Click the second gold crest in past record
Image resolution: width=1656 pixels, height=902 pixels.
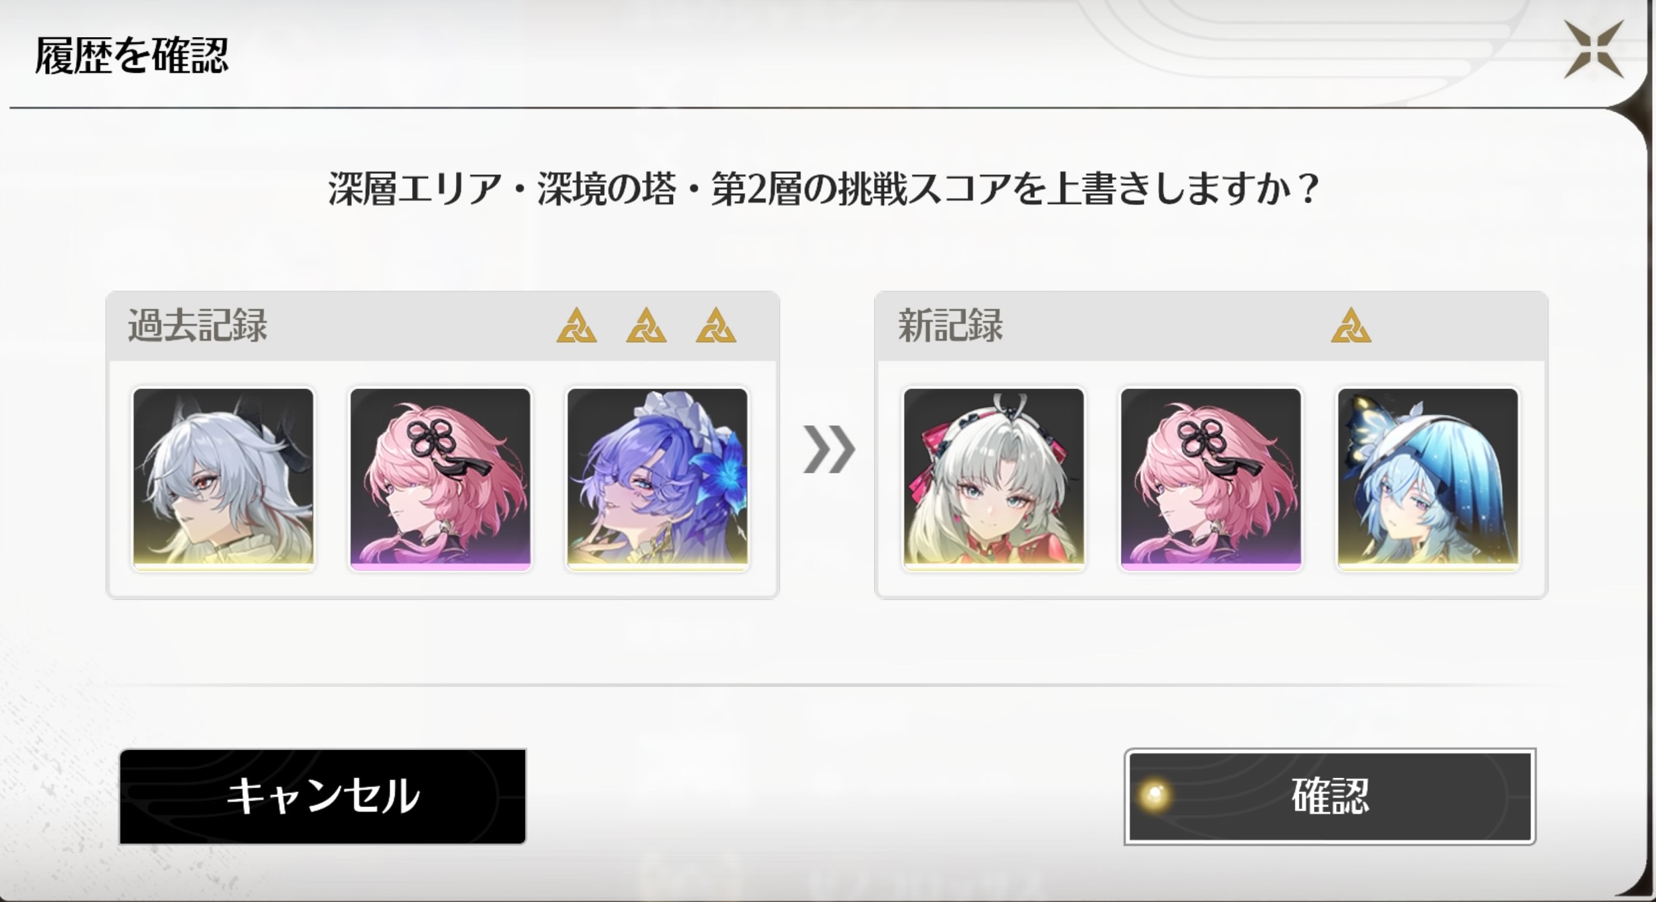646,325
